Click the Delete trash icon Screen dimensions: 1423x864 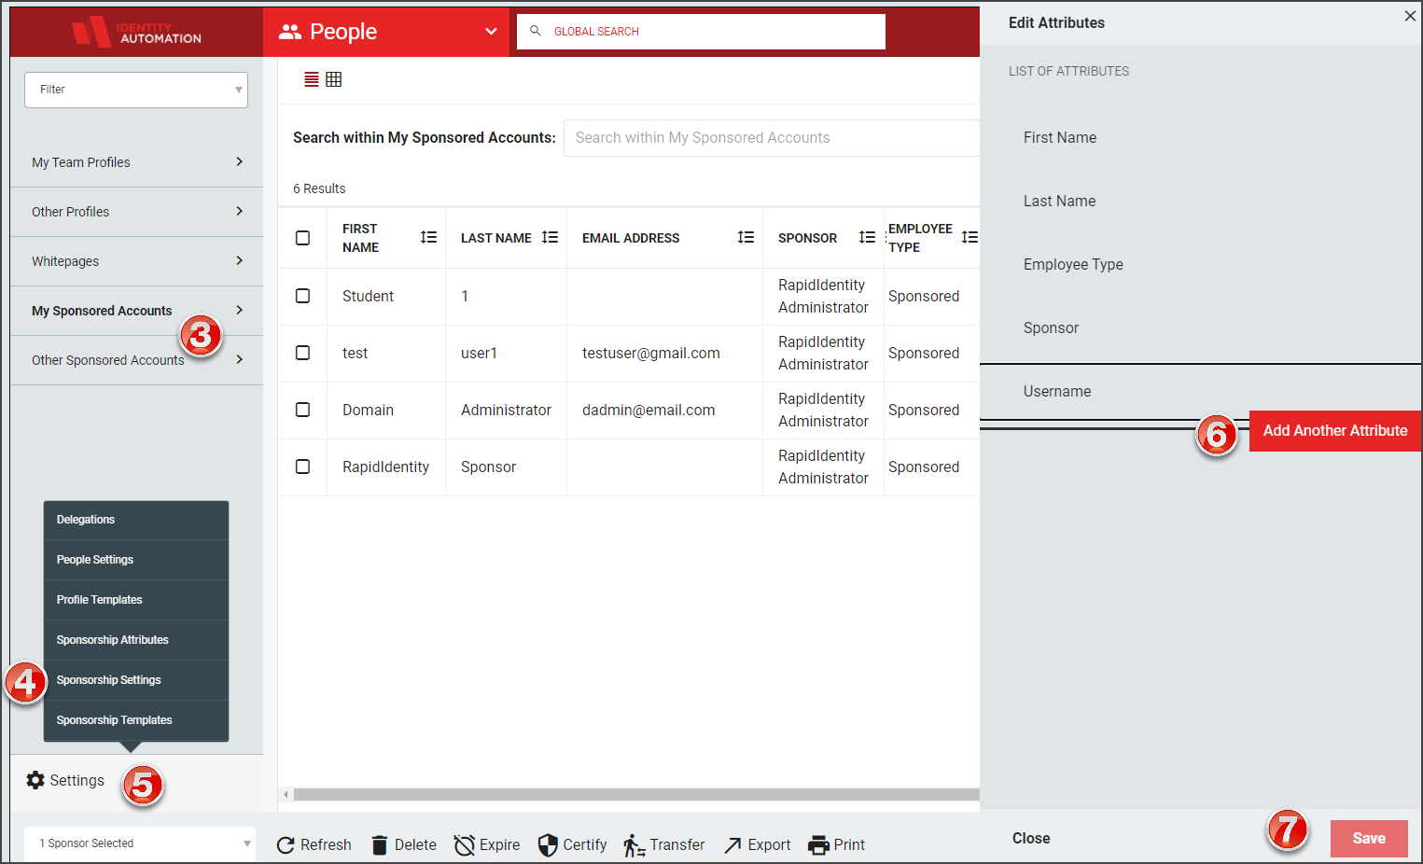click(x=380, y=845)
